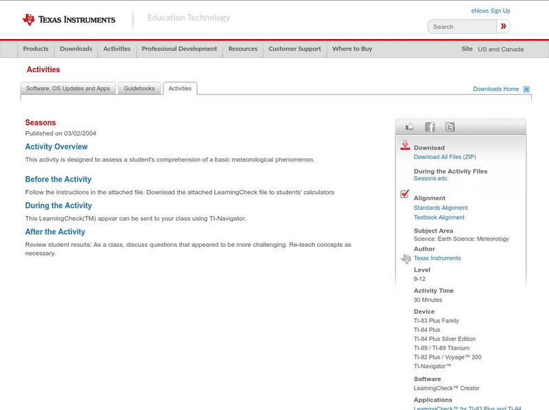This screenshot has width=549, height=410.
Task: Open the Professional Development menu
Action: [x=179, y=49]
